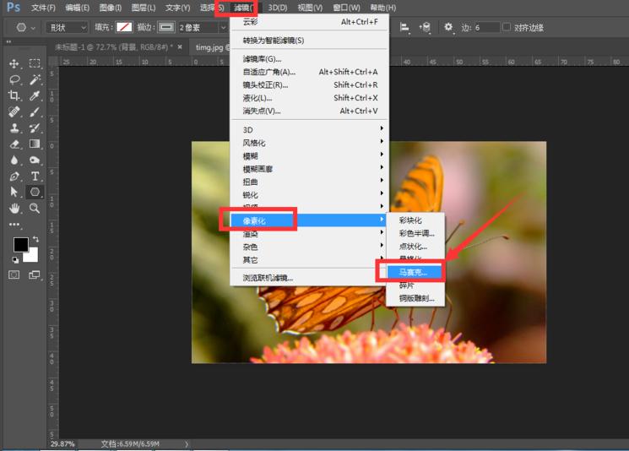Expand the 模糊 filter submenu
The width and height of the screenshot is (629, 451).
[x=308, y=155]
